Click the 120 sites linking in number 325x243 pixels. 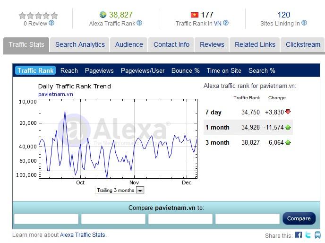coord(284,15)
